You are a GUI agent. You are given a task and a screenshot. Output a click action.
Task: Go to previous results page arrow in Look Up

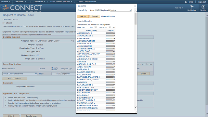click(96, 27)
